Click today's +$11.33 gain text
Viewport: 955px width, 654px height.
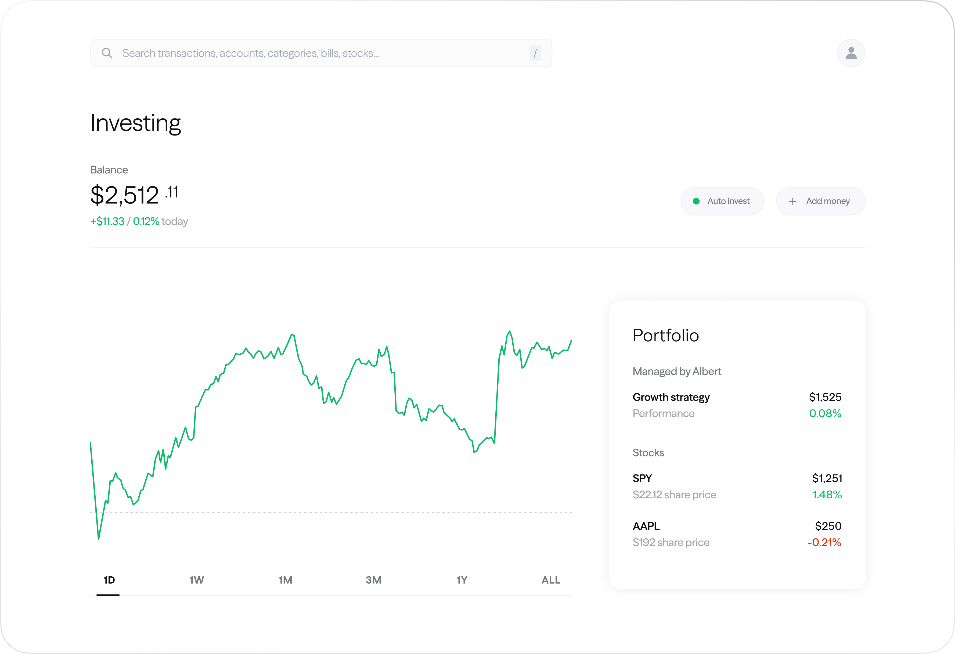108,221
